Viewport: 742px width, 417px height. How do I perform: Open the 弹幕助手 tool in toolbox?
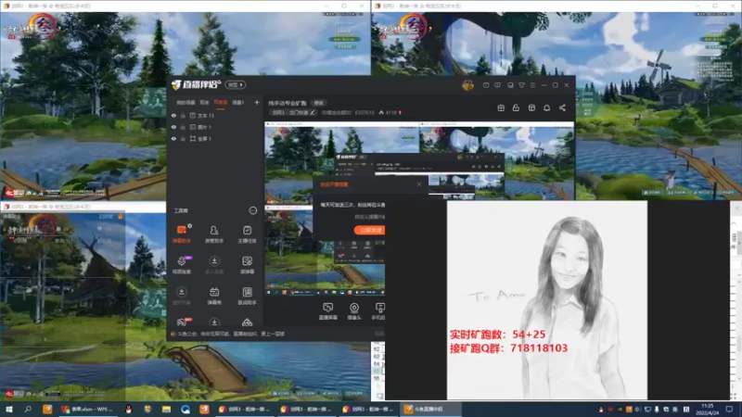tap(181, 234)
